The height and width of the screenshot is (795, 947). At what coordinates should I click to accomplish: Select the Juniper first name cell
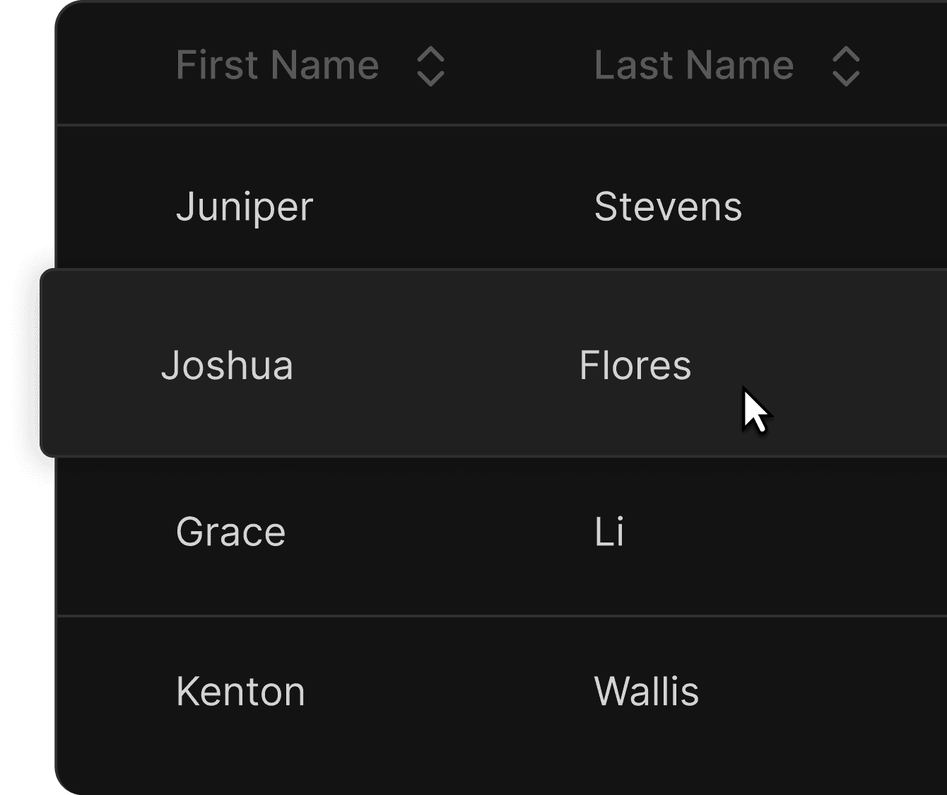[x=245, y=207]
